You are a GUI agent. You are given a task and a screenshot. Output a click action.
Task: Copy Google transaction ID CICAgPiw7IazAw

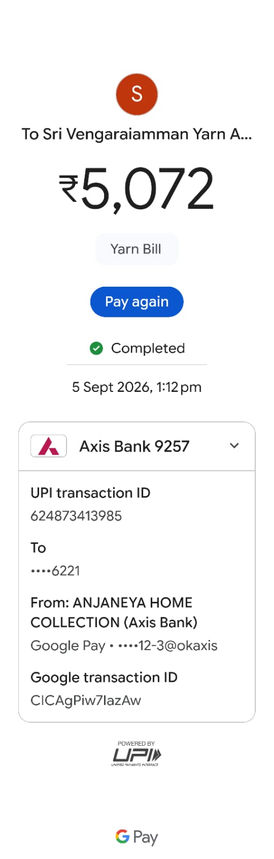[x=86, y=701]
